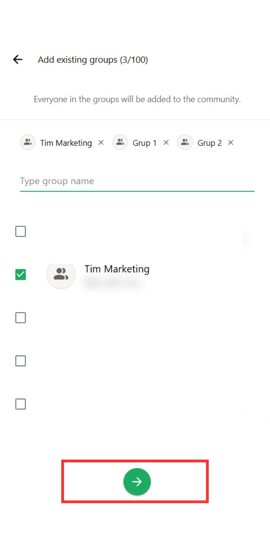Click the group icon on Grup 2 chip

pyautogui.click(x=185, y=142)
